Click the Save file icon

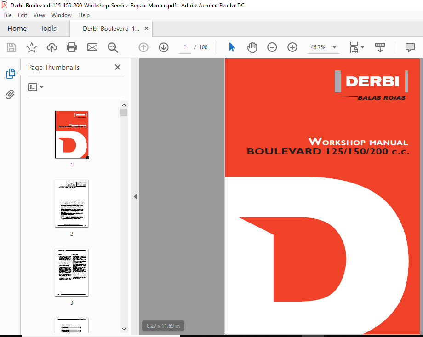pyautogui.click(x=11, y=47)
